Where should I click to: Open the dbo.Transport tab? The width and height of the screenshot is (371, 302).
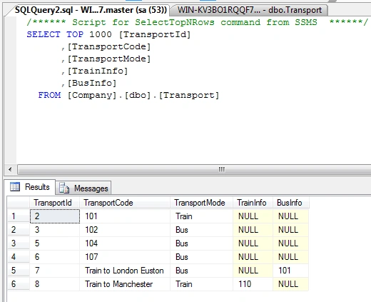coord(250,10)
